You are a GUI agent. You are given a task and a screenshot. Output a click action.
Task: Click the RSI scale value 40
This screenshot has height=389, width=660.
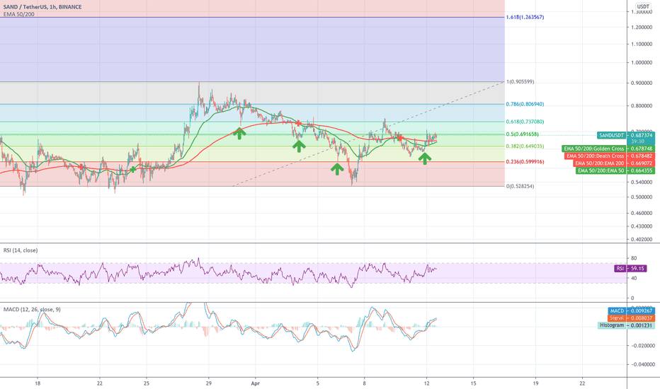[634, 278]
